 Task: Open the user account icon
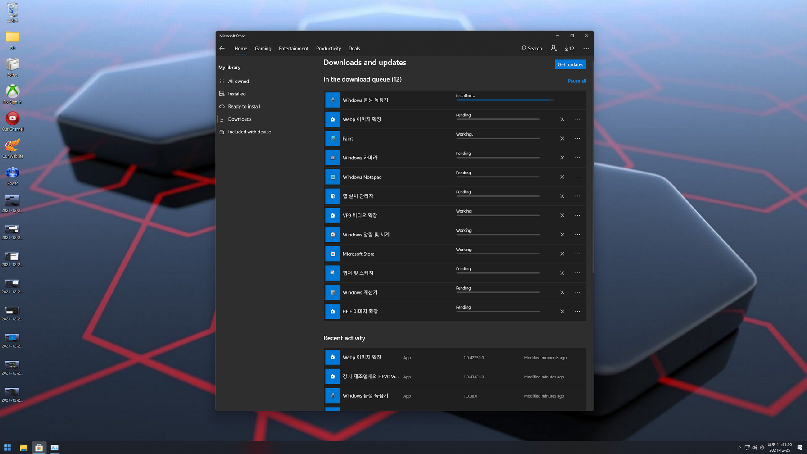pos(553,48)
